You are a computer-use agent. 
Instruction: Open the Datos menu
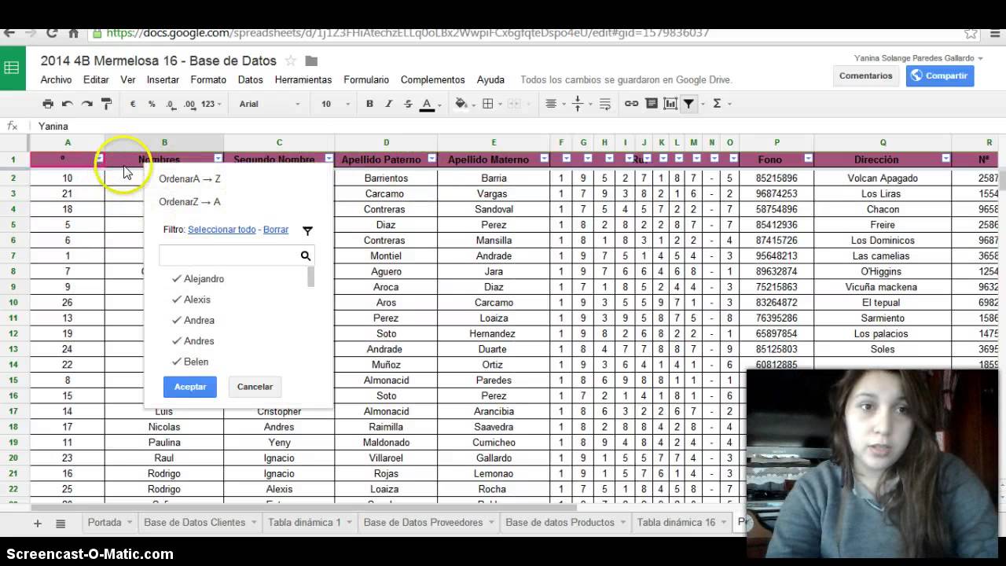tap(250, 80)
